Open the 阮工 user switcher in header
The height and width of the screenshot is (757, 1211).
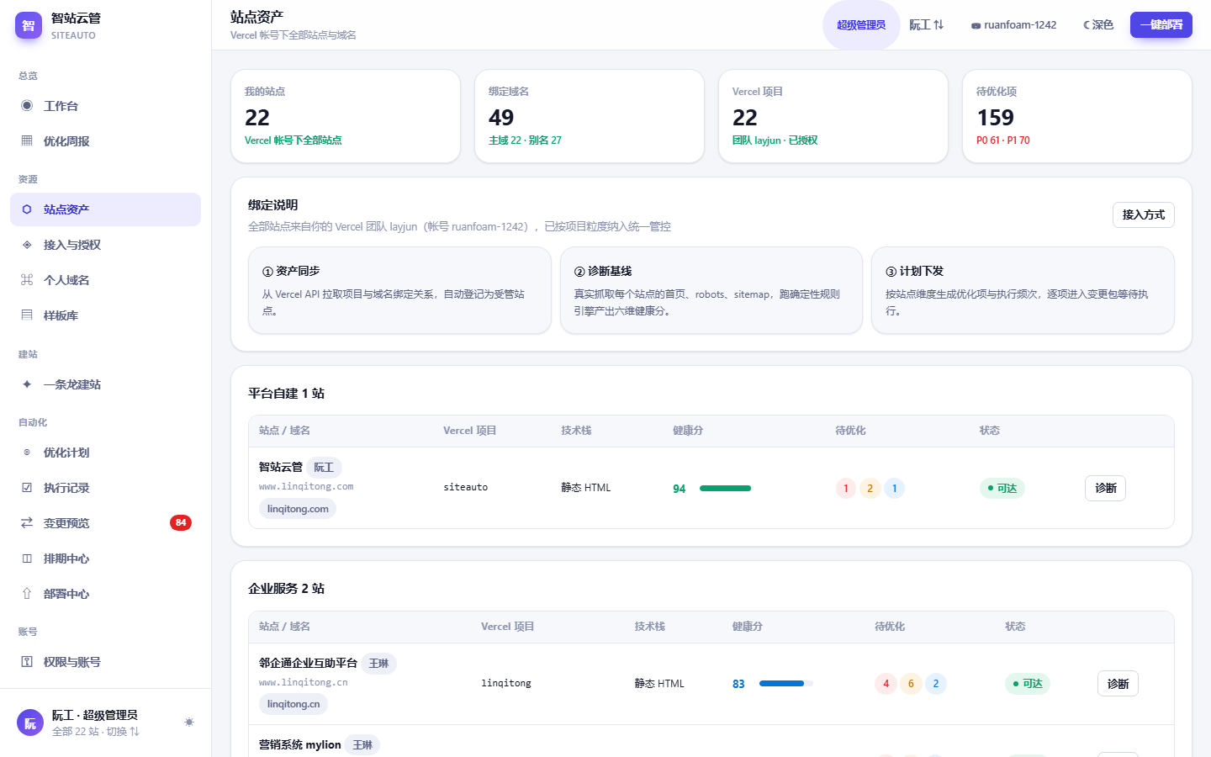point(926,25)
